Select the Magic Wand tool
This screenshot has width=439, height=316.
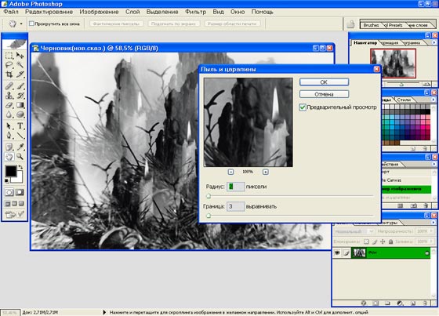coord(20,65)
